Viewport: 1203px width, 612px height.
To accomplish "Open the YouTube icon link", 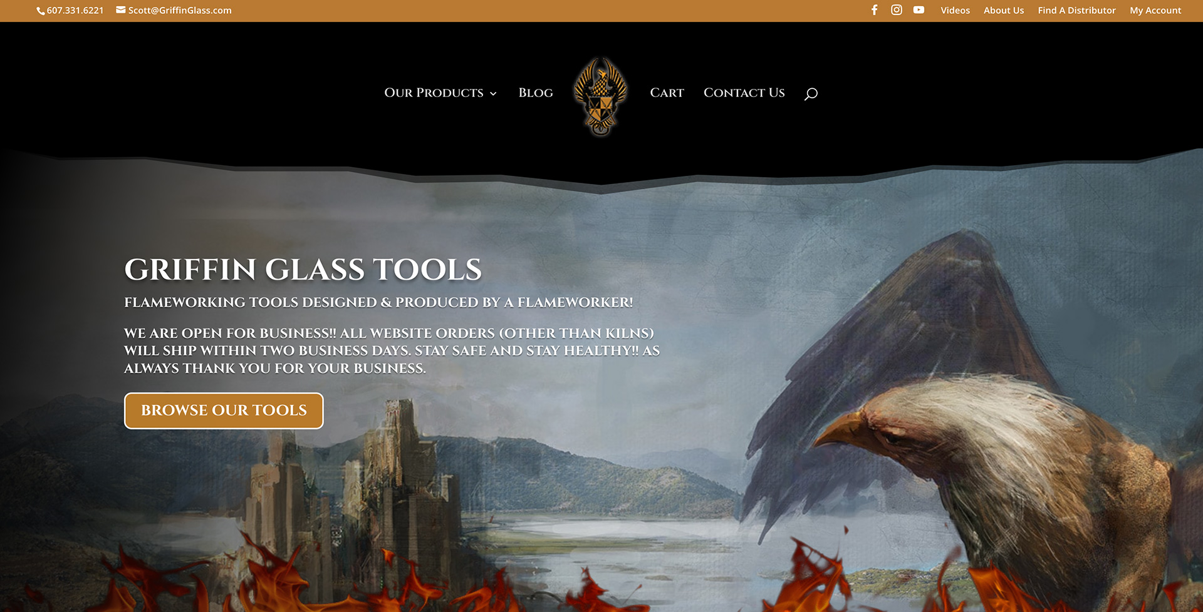I will pos(919,10).
